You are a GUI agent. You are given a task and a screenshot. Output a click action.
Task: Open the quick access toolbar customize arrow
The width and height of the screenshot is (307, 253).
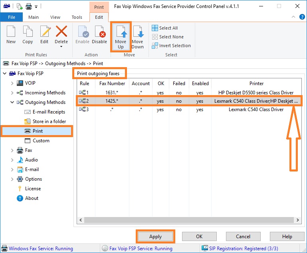36,7
